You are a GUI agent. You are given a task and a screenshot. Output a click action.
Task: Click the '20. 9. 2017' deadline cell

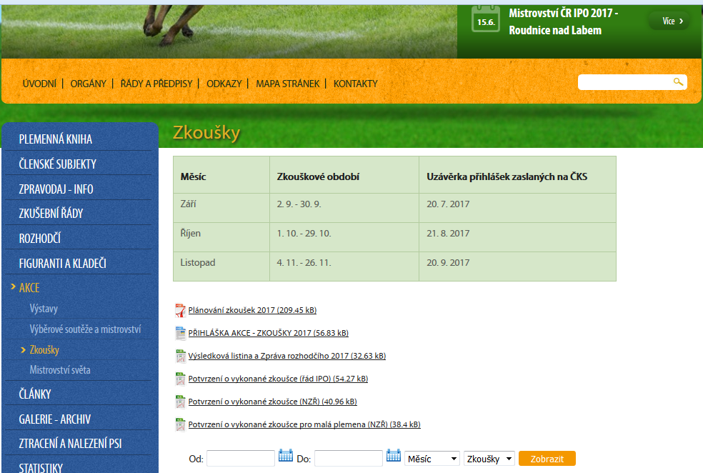click(x=518, y=267)
